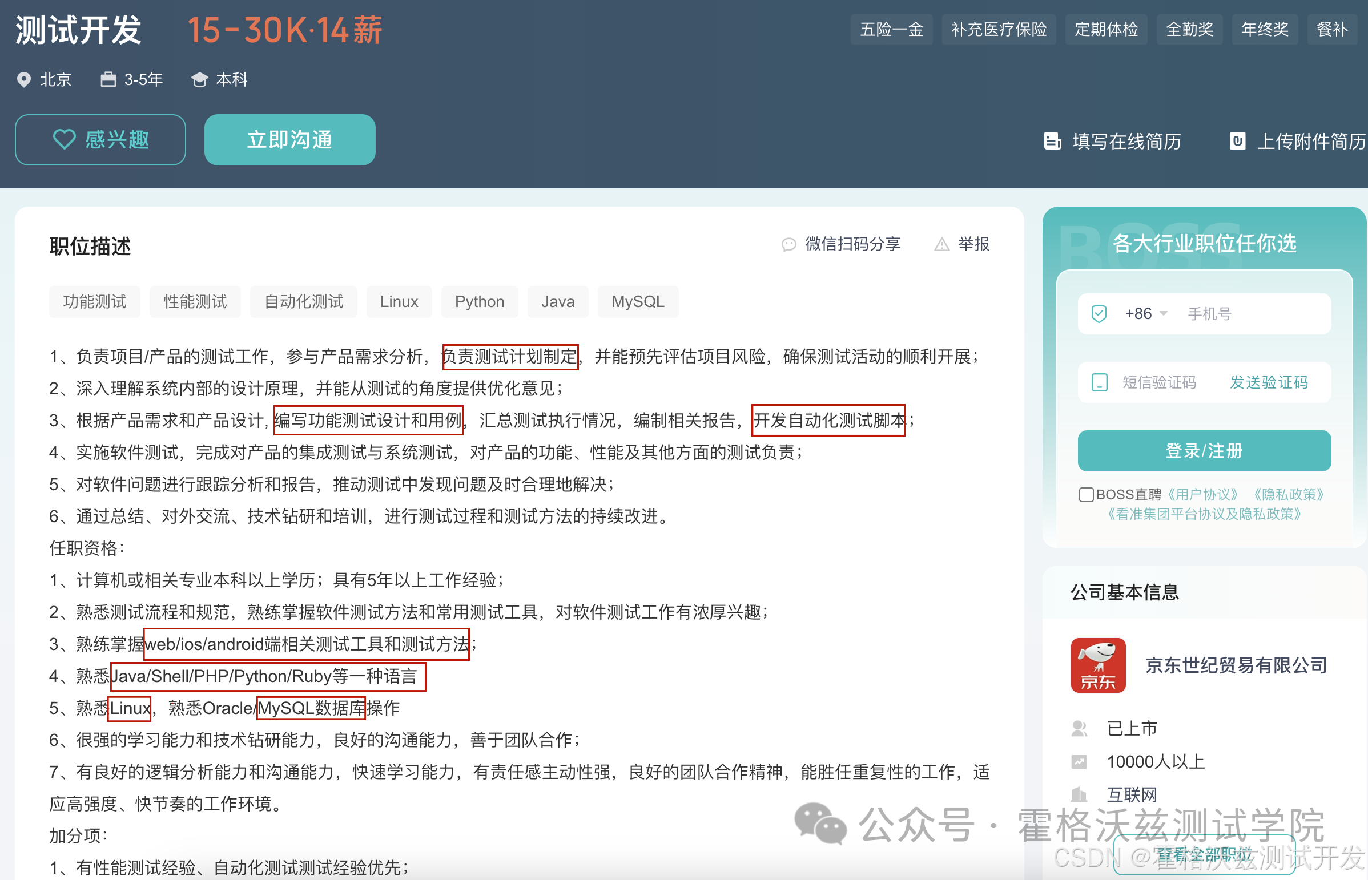1368x880 pixels.
Task: Click the 登录/注册 button
Action: 1204,451
